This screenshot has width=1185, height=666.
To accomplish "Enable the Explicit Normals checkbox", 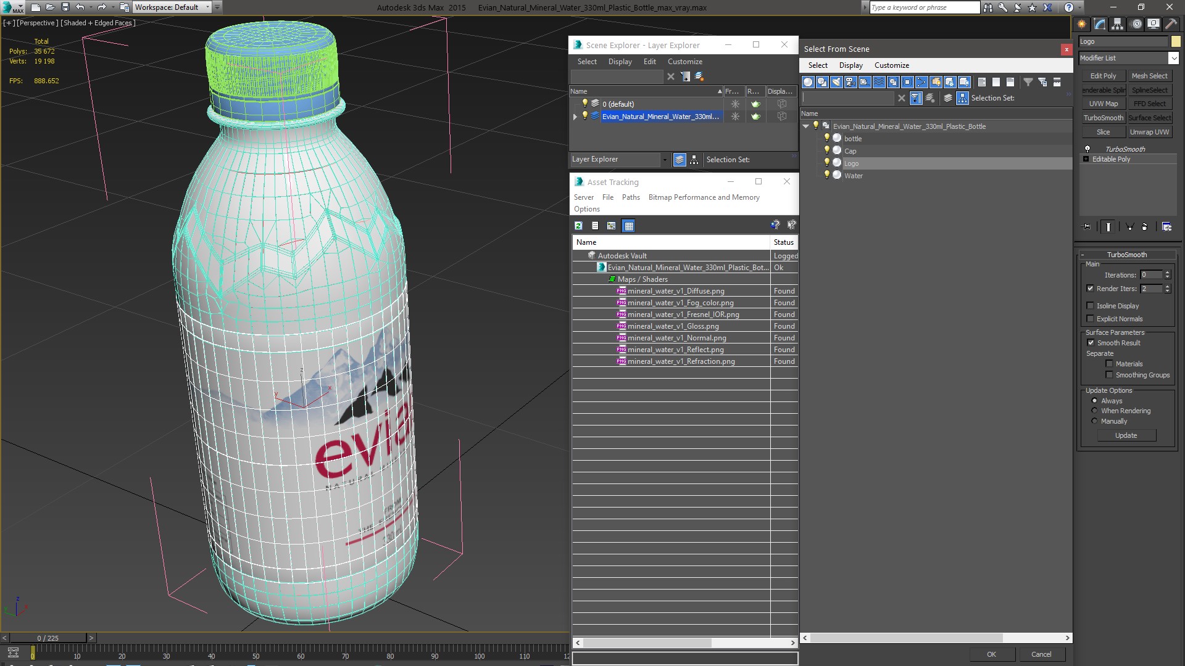I will [1090, 318].
